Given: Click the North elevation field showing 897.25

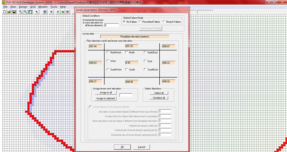Looking at the screenshot, I should (132, 46).
